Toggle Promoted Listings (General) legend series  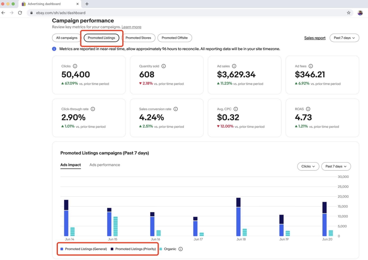84,249
